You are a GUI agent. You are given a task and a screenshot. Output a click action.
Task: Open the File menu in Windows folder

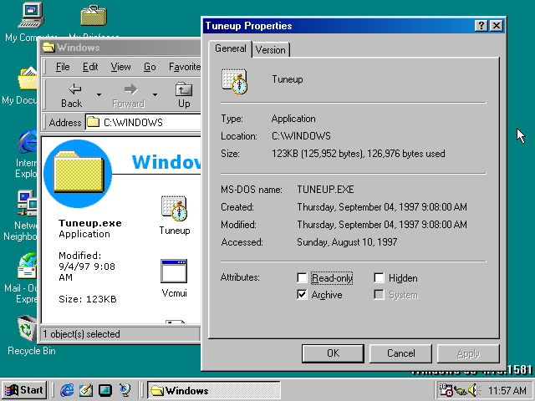(63, 67)
